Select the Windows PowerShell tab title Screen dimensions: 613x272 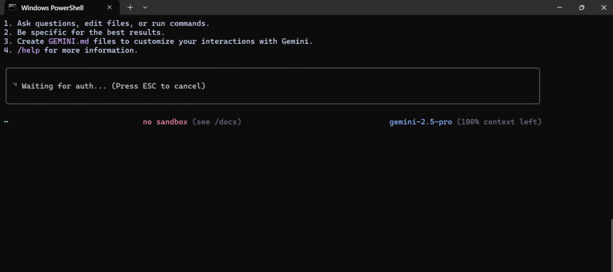point(53,8)
